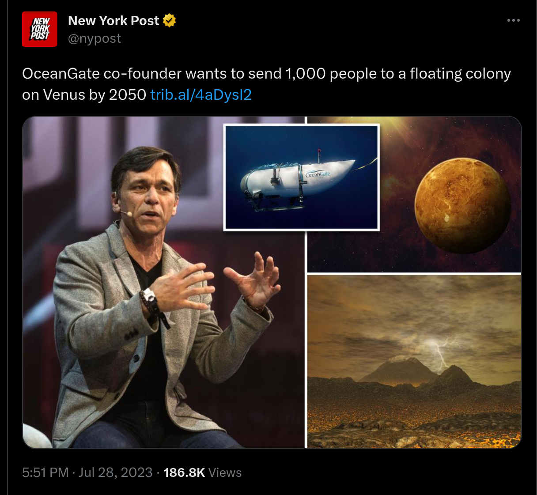Click the OceanGate logo on the submersible

pyautogui.click(x=318, y=174)
